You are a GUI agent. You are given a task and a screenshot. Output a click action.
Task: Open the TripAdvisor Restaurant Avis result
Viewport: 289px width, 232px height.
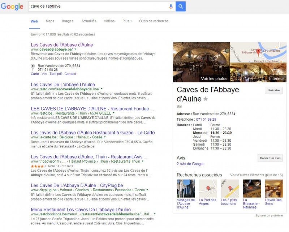tap(89, 157)
